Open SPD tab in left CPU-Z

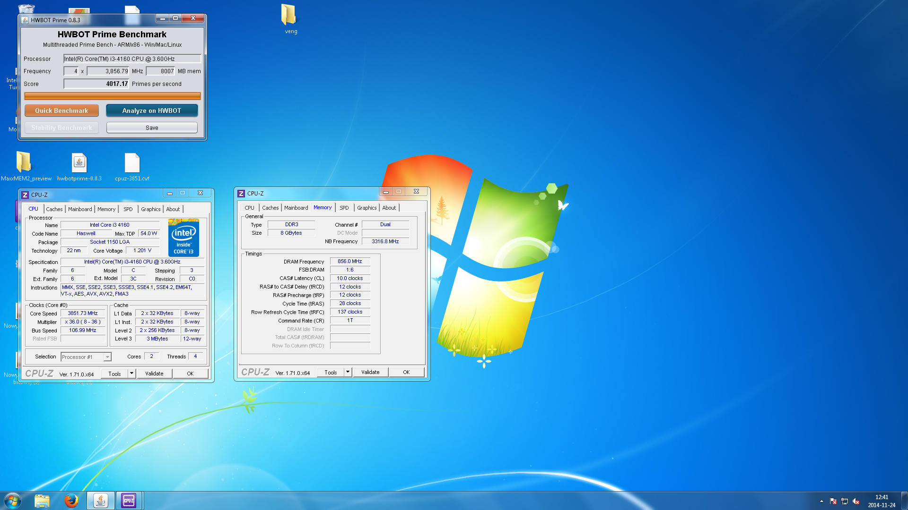point(128,209)
